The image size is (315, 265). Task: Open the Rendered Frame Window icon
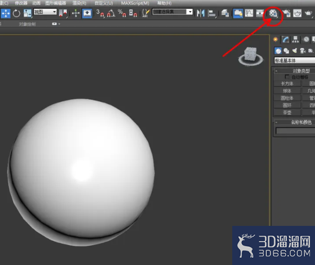[x=297, y=13]
